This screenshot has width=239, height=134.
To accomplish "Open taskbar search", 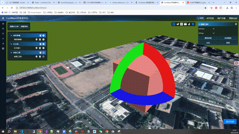I will pyautogui.click(x=9, y=131).
